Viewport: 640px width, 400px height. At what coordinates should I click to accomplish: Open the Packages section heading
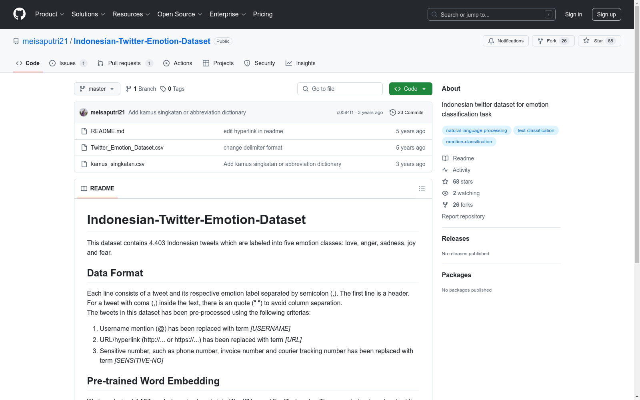click(x=456, y=275)
